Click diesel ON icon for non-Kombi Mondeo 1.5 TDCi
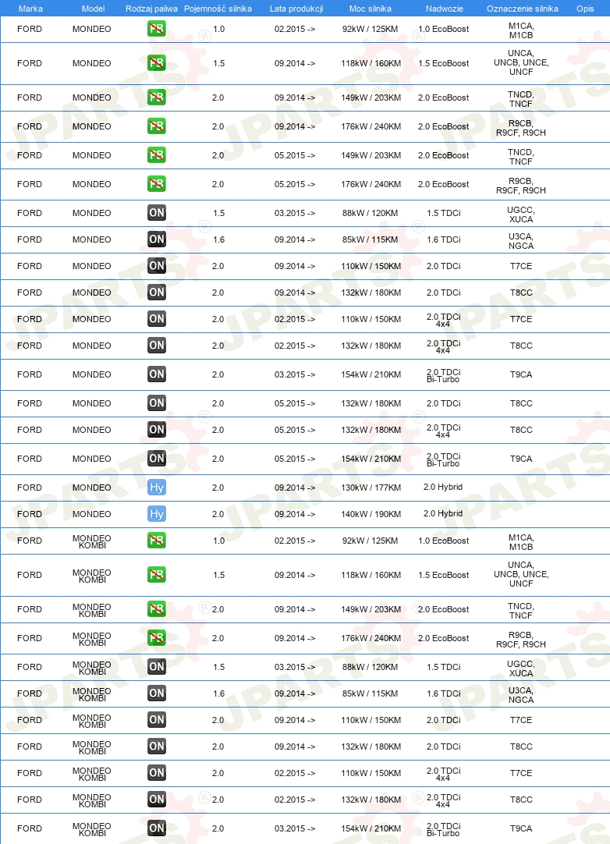The width and height of the screenshot is (610, 844). (x=157, y=213)
